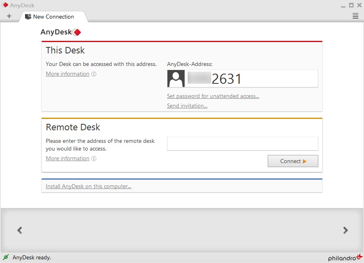Open Set password for unattended access
This screenshot has width=364, height=263.
213,96
